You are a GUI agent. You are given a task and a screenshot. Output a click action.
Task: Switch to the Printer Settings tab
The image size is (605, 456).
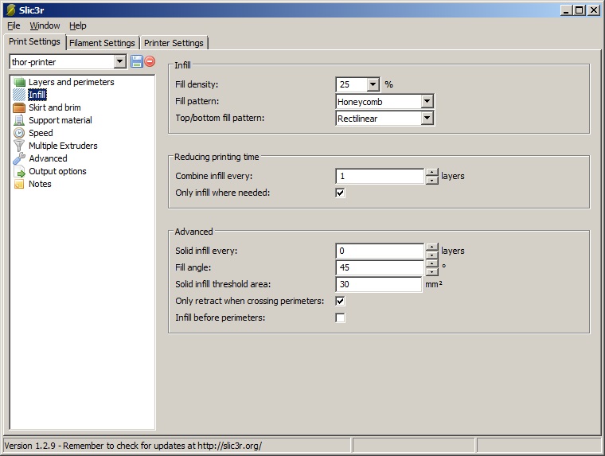[174, 43]
